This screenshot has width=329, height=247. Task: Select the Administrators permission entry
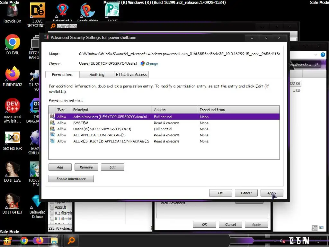(x=164, y=116)
